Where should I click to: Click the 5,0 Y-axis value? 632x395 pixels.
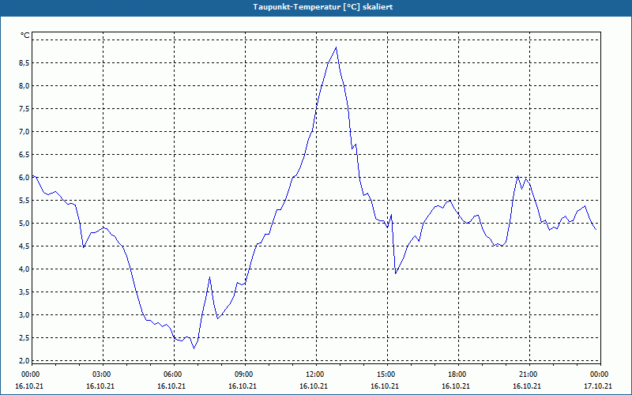[x=24, y=224]
